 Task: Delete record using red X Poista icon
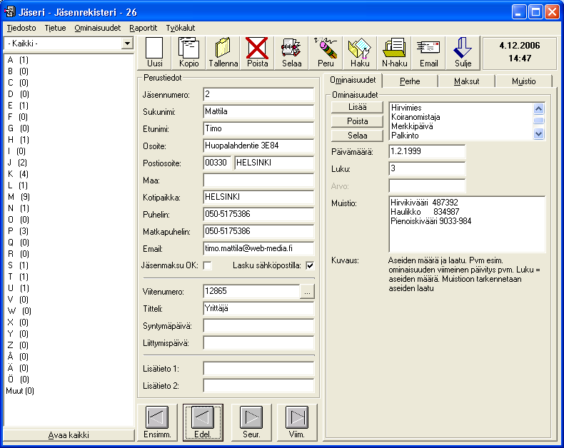pyautogui.click(x=257, y=53)
